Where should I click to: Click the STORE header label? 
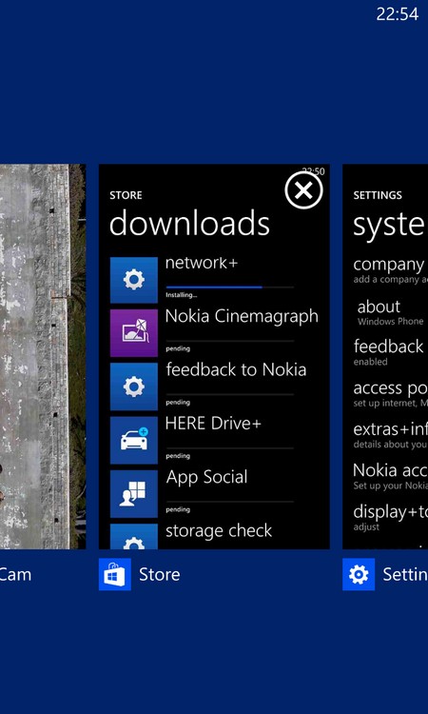pos(126,195)
